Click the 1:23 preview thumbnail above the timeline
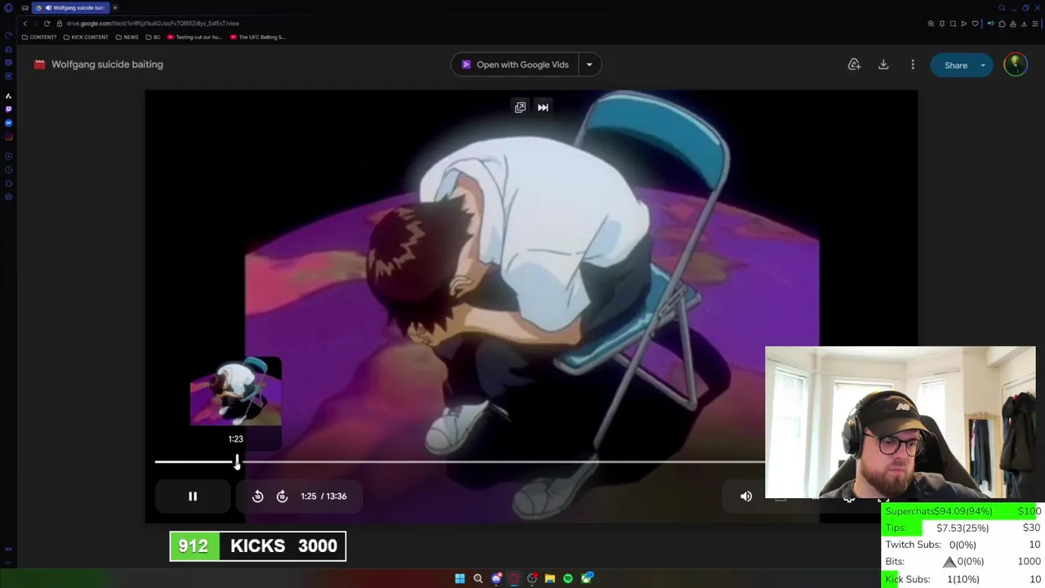Image resolution: width=1045 pixels, height=588 pixels. point(236,391)
